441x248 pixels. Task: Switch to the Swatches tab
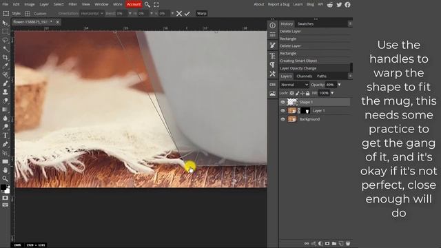(x=305, y=24)
